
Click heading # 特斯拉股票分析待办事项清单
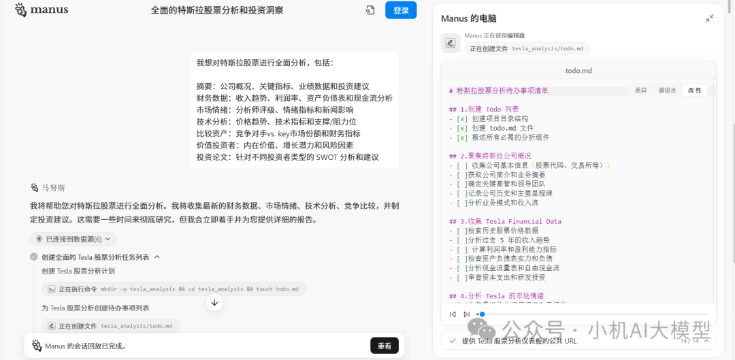(498, 91)
